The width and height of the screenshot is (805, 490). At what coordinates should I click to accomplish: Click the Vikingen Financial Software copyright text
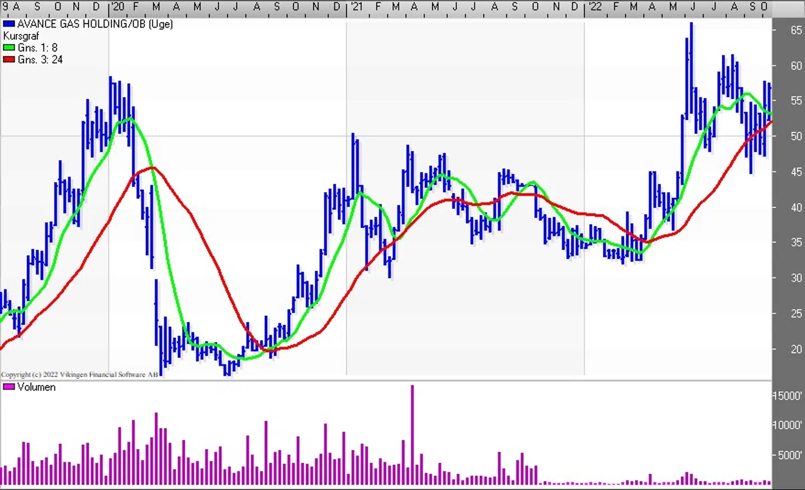coord(79,374)
